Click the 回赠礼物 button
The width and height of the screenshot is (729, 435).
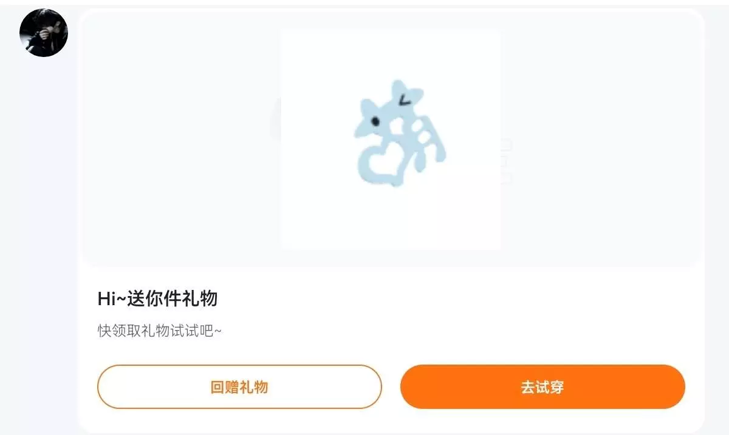click(x=239, y=387)
